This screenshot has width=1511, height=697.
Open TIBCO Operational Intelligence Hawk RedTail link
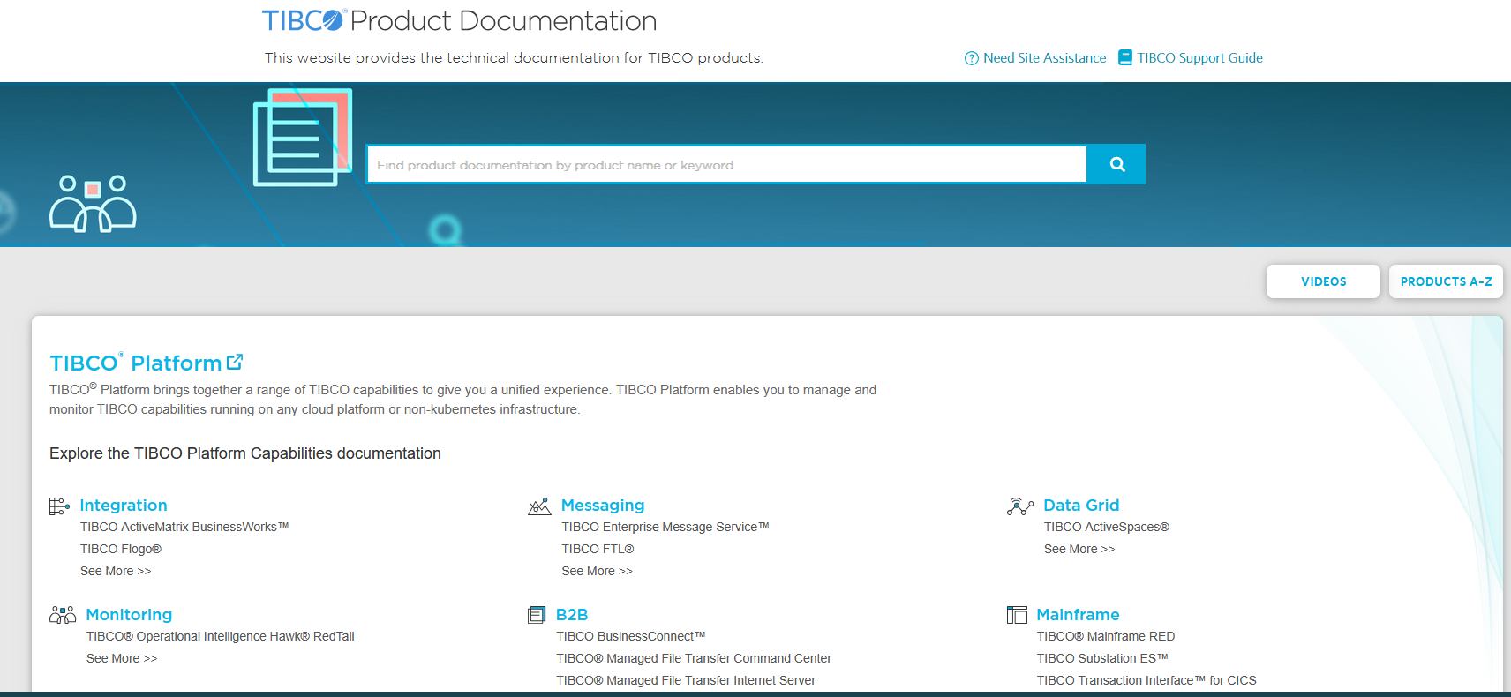click(x=221, y=636)
